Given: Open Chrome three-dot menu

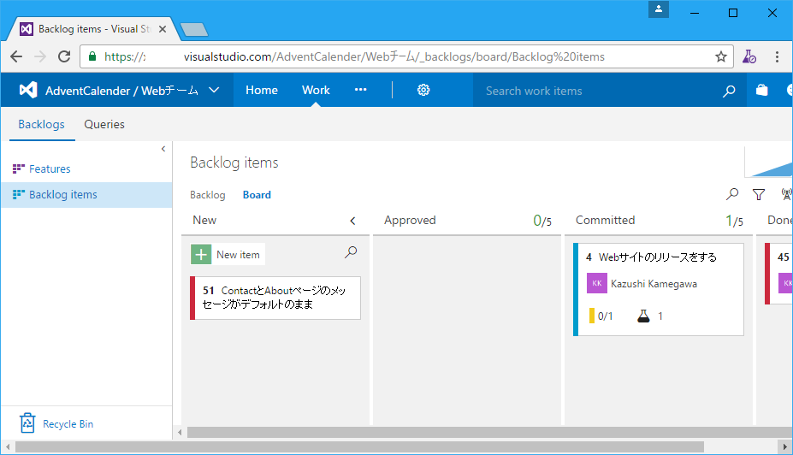Looking at the screenshot, I should [x=777, y=56].
